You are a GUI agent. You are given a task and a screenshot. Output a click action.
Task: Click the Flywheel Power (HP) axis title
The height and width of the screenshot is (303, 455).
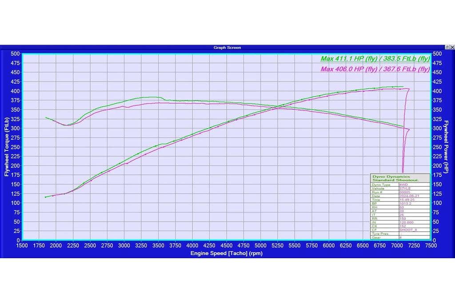[x=446, y=147]
